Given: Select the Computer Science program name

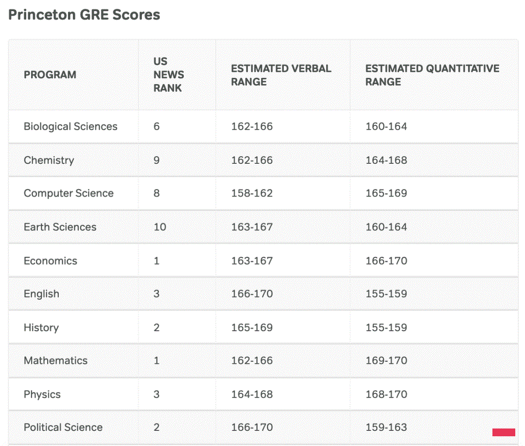Looking at the screenshot, I should (x=69, y=193).
